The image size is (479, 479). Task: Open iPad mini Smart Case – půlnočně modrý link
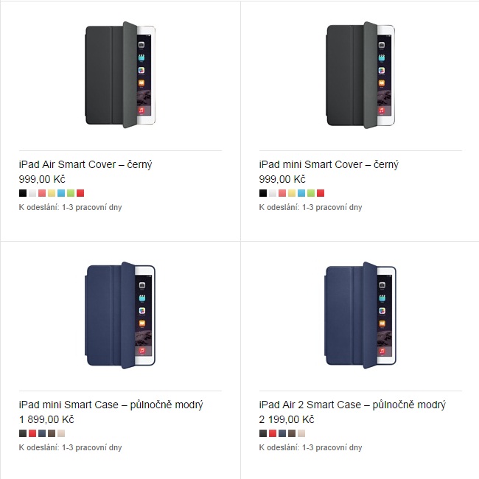tap(111, 405)
